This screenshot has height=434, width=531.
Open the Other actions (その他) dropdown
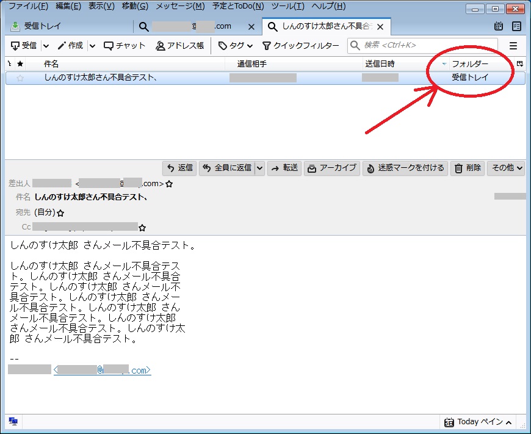coord(507,168)
